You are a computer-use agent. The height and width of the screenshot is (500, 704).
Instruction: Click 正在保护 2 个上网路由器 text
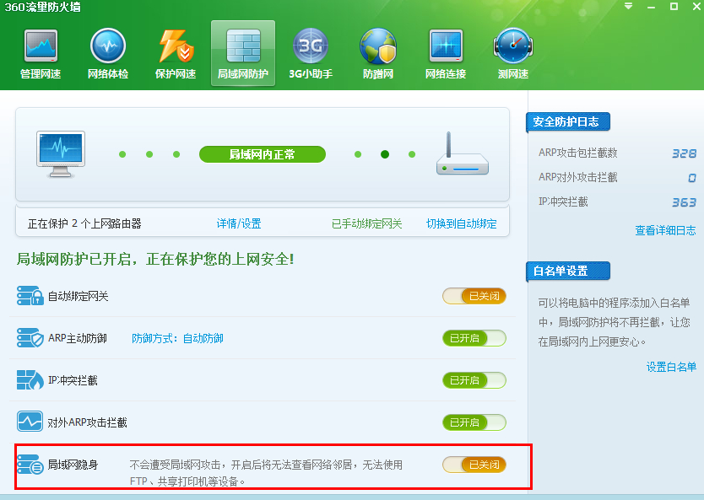[84, 223]
